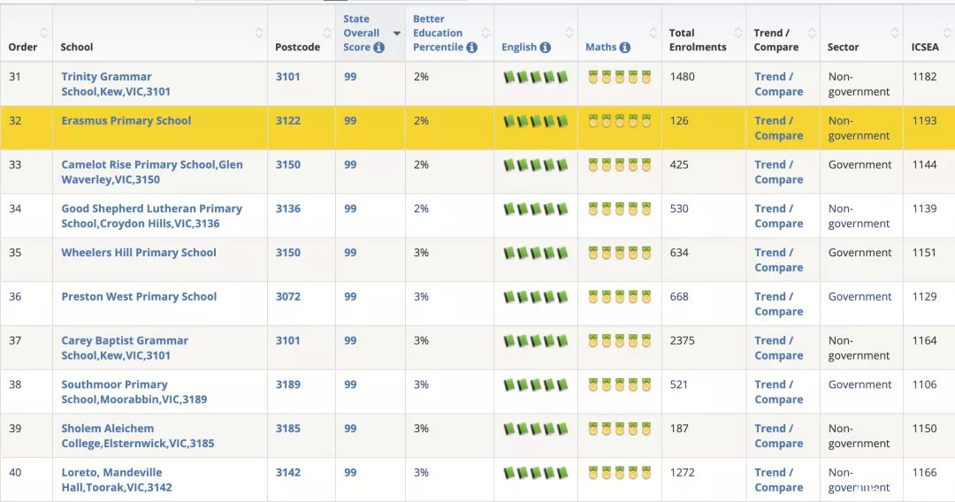Click English rating books for Camelot Rise
This screenshot has height=502, width=955.
click(536, 165)
